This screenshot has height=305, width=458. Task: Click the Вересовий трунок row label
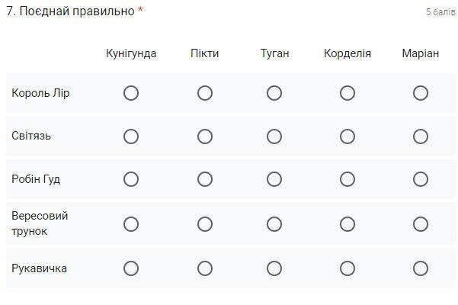click(40, 223)
